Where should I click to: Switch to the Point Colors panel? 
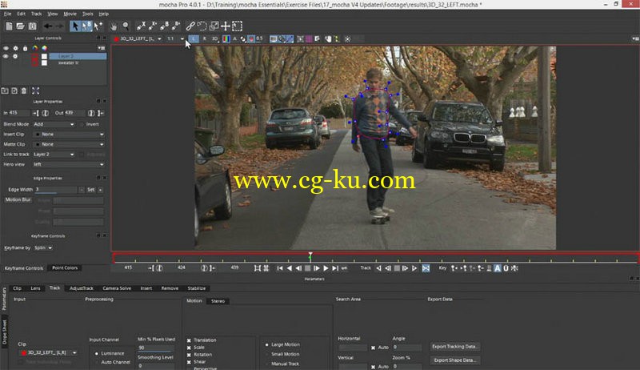pos(65,268)
